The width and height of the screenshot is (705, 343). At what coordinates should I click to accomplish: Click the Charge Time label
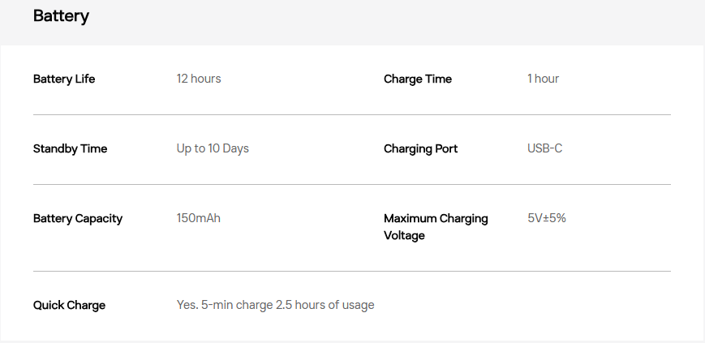[x=418, y=79]
